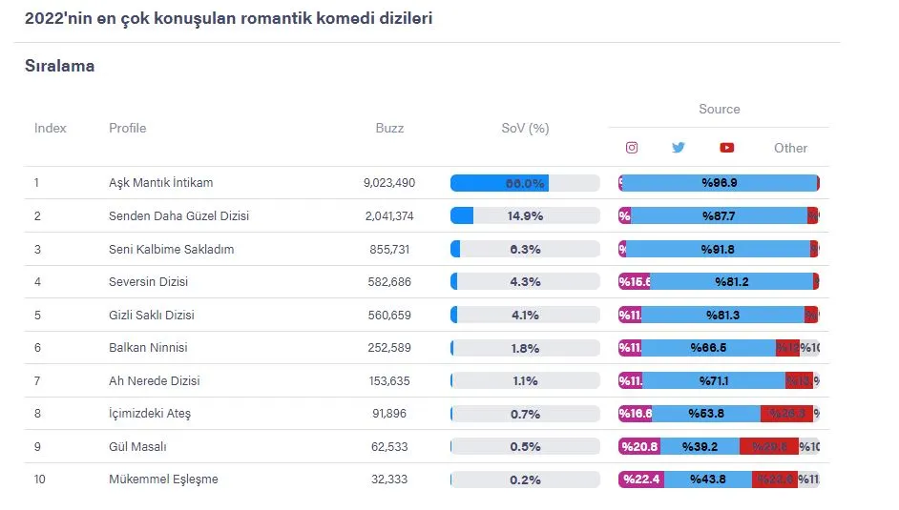This screenshot has height=510, width=899.
Task: Open the Senden Daha Güzel Dizisi profile
Action: (178, 215)
